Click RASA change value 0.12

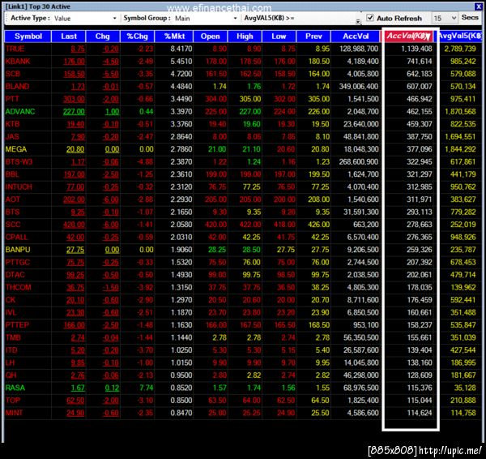112,388
